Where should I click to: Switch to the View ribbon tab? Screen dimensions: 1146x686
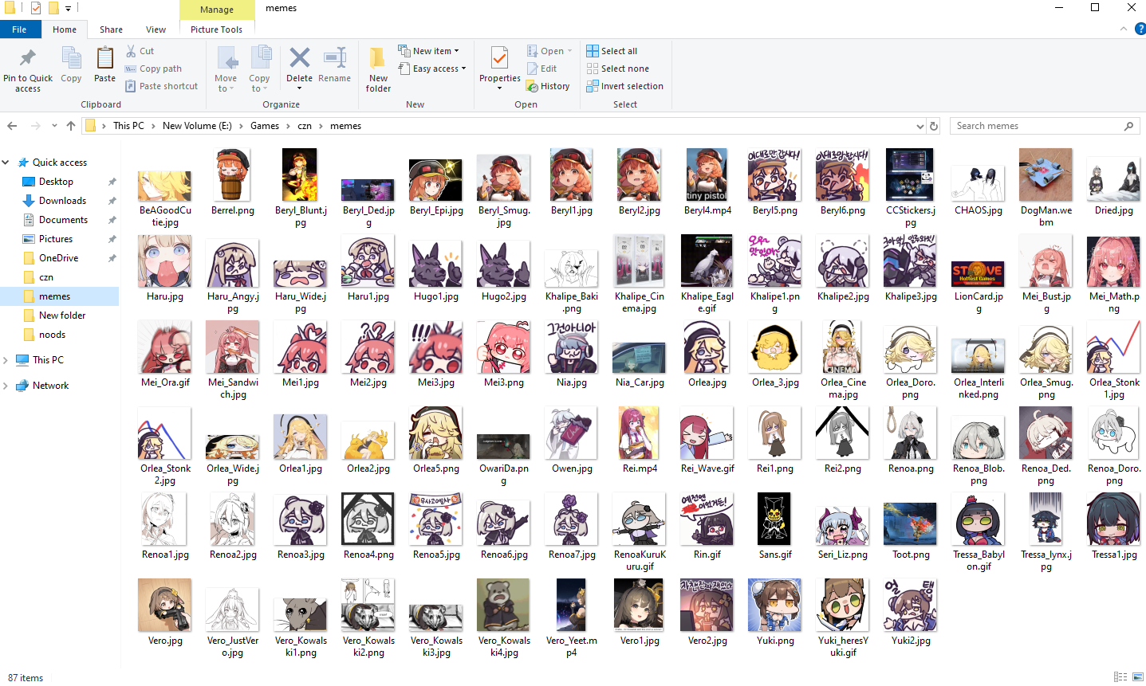[x=156, y=29]
